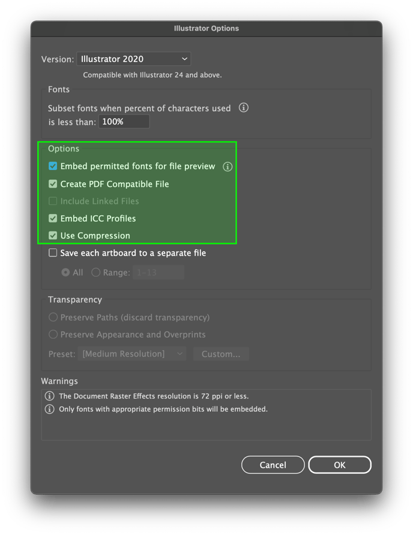Toggle Embed permitted fonts for file preview
The height and width of the screenshot is (535, 413).
tap(53, 167)
